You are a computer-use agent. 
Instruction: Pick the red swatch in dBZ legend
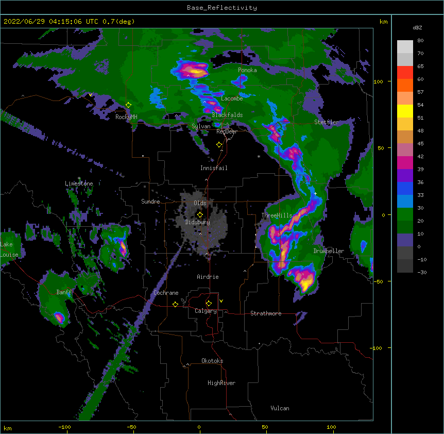point(405,73)
